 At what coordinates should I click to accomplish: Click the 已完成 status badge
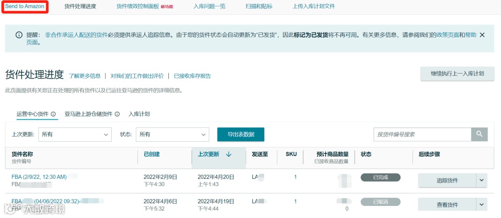click(380, 177)
